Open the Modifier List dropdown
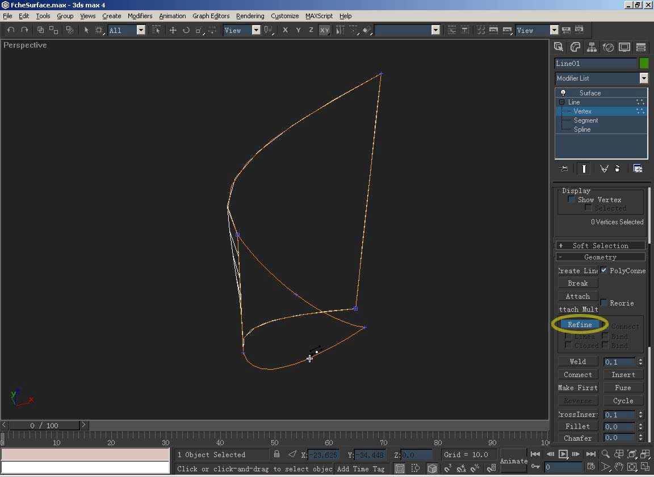Viewport: 654px width, 477px height. [x=643, y=78]
